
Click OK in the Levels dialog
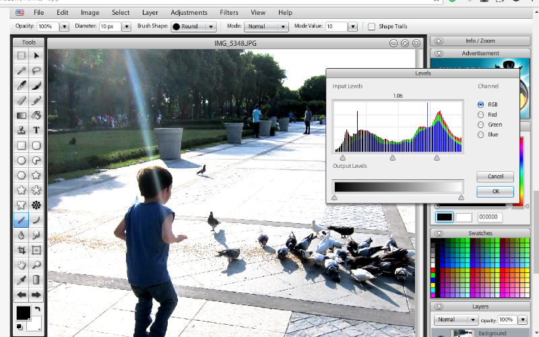pyautogui.click(x=495, y=191)
